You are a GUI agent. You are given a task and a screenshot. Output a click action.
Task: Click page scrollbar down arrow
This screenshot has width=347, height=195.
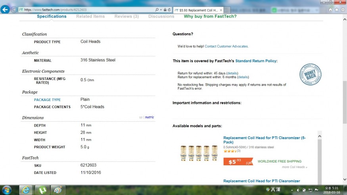click(345, 179)
